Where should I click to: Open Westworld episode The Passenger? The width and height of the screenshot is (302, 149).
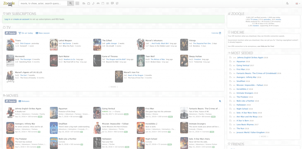[26, 59]
